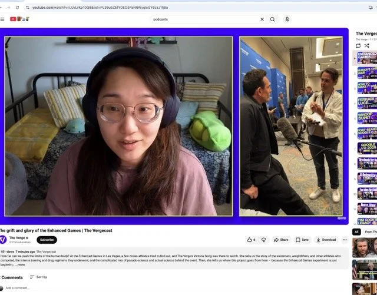Screen dimensions: 377x295
Task: Share the Vergecast video
Action: click(x=281, y=240)
